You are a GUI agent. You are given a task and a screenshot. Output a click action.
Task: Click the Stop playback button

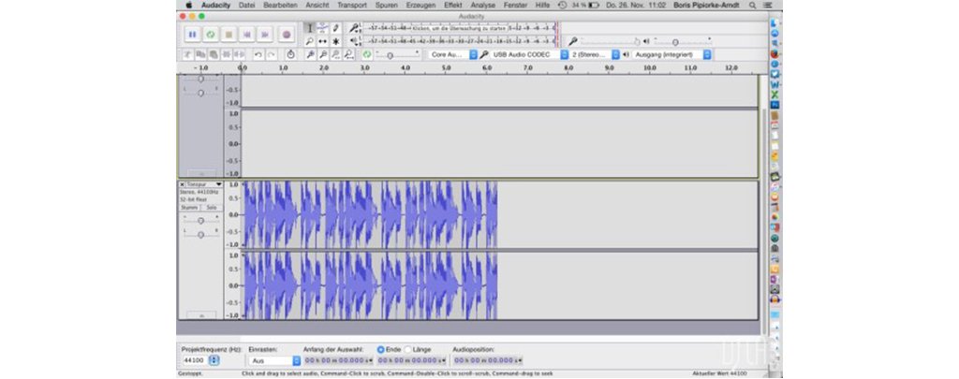(229, 35)
